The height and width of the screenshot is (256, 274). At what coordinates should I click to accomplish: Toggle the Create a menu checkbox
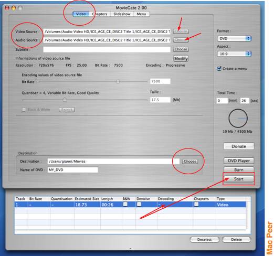tap(219, 69)
